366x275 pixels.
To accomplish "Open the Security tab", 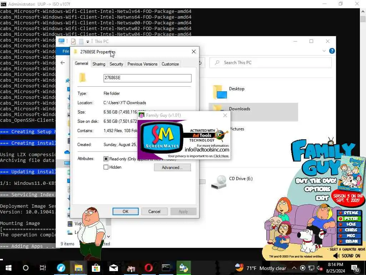I will pyautogui.click(x=116, y=64).
